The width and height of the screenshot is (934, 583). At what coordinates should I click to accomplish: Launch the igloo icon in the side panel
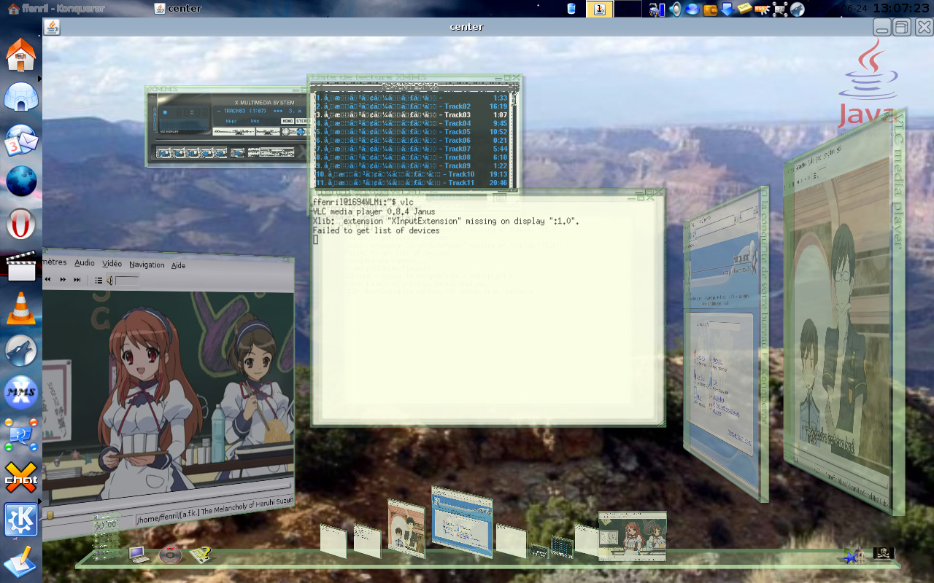[x=21, y=97]
